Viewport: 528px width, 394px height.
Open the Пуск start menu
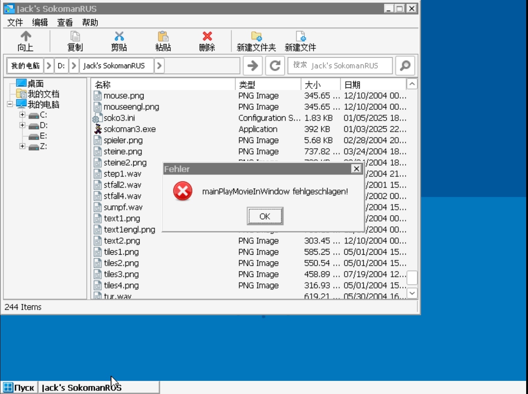point(19,387)
